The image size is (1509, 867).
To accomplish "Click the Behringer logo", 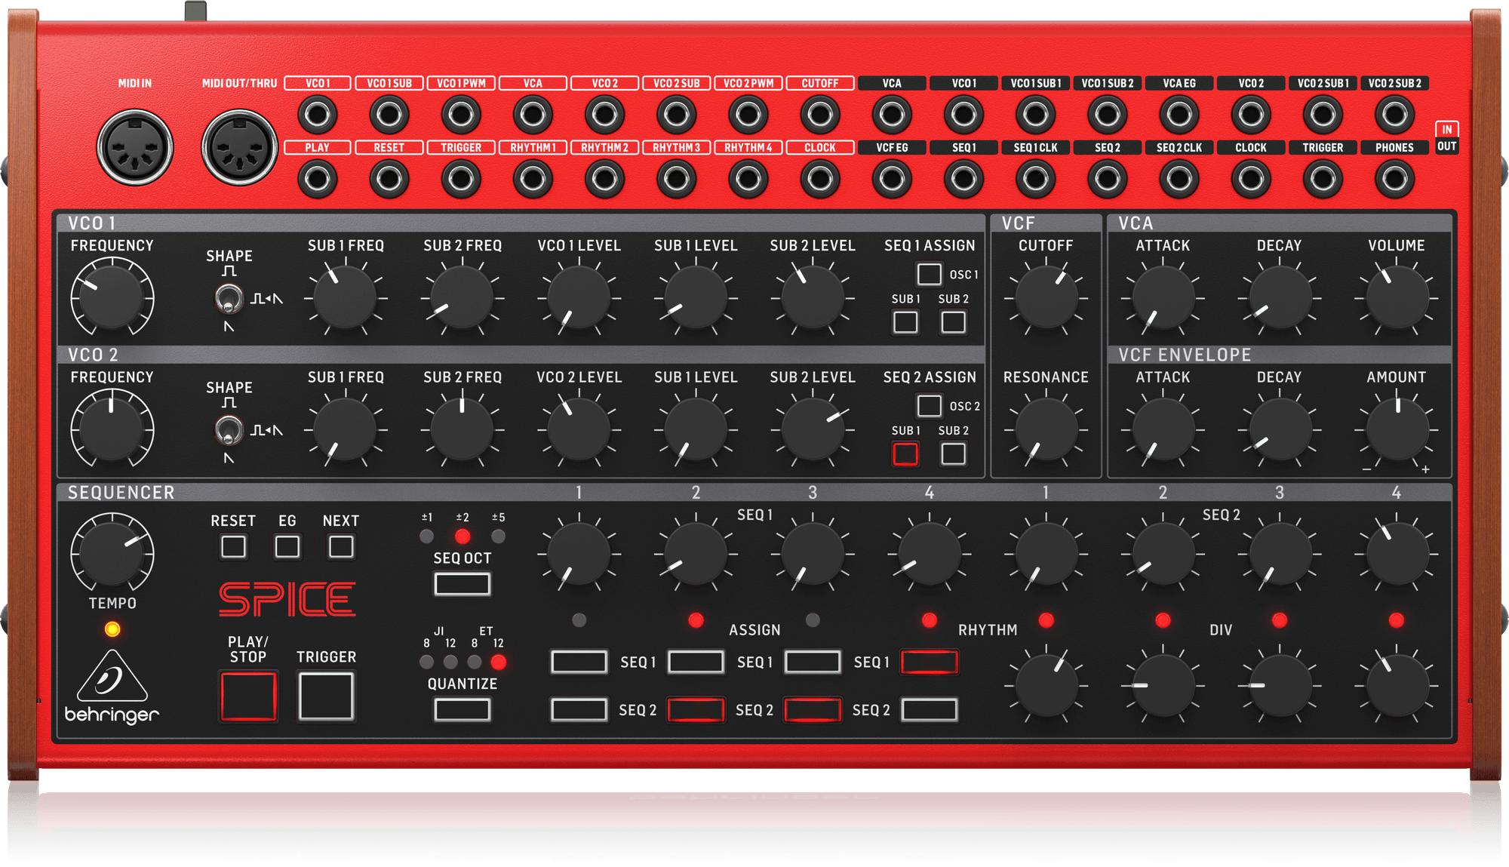I will 112,686.
